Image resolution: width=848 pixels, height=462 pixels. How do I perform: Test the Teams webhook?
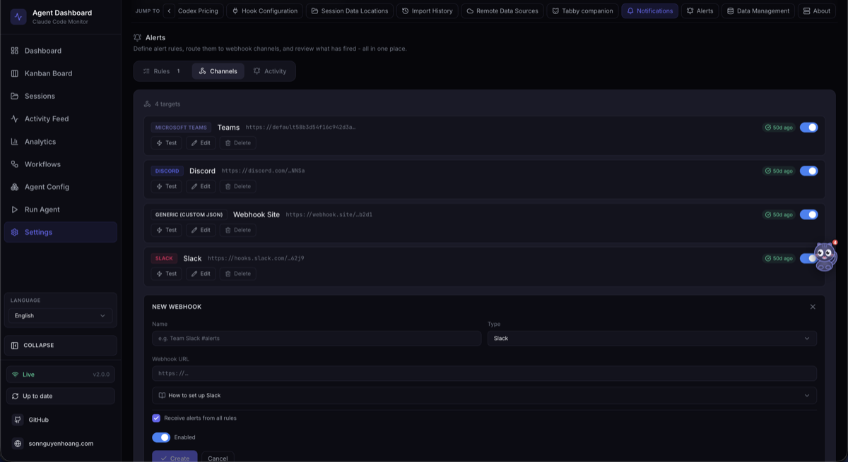click(167, 143)
